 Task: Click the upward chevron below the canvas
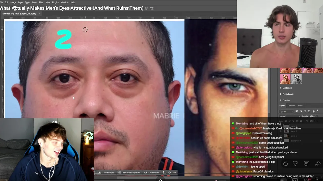click(160, 180)
